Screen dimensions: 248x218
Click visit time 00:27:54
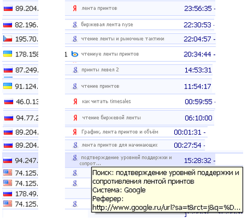187,146
